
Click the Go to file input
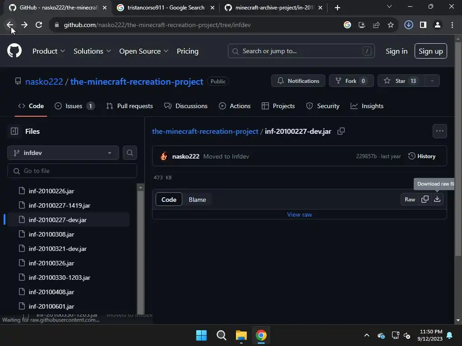coord(72,171)
